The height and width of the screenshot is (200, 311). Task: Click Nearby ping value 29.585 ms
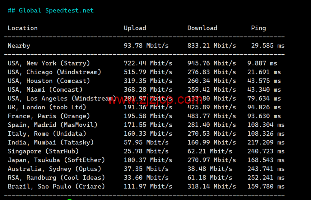coord(268,46)
